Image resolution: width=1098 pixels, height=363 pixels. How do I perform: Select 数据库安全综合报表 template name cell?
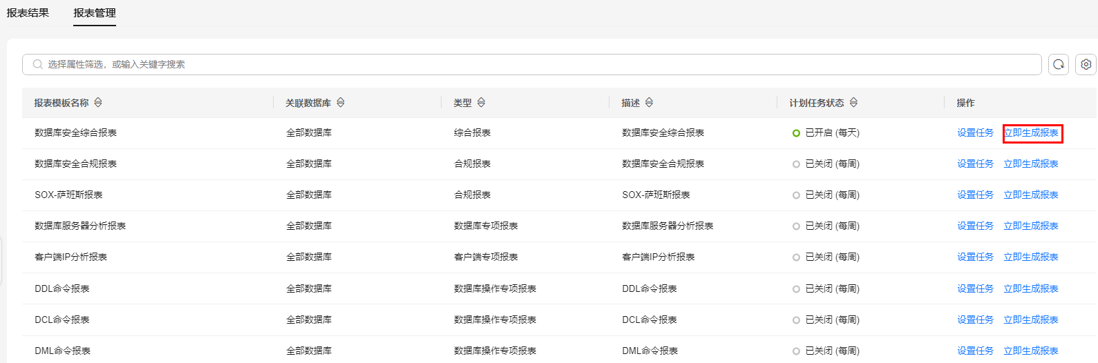75,133
